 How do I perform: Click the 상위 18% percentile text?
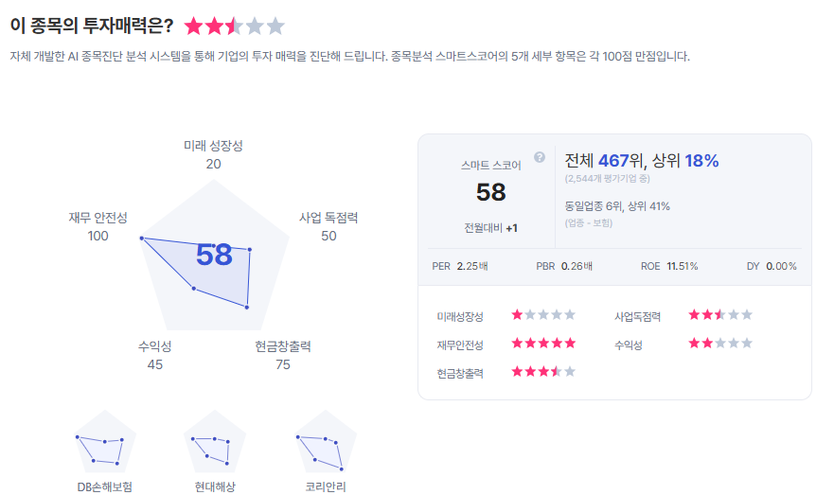(683, 160)
